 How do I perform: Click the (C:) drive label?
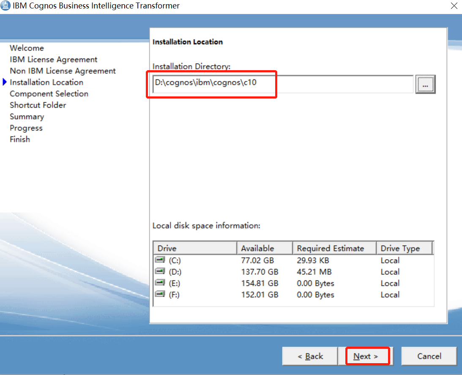tap(175, 260)
